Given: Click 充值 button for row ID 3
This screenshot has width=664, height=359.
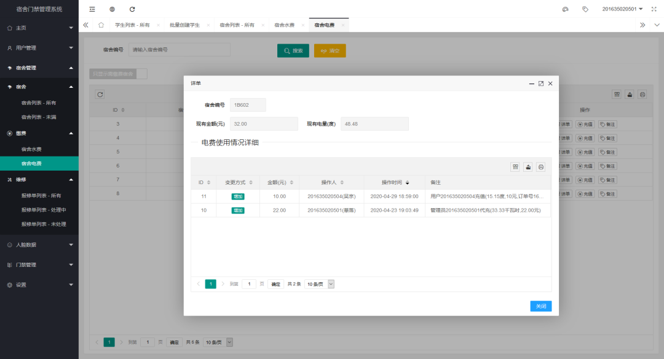Looking at the screenshot, I should coord(585,125).
